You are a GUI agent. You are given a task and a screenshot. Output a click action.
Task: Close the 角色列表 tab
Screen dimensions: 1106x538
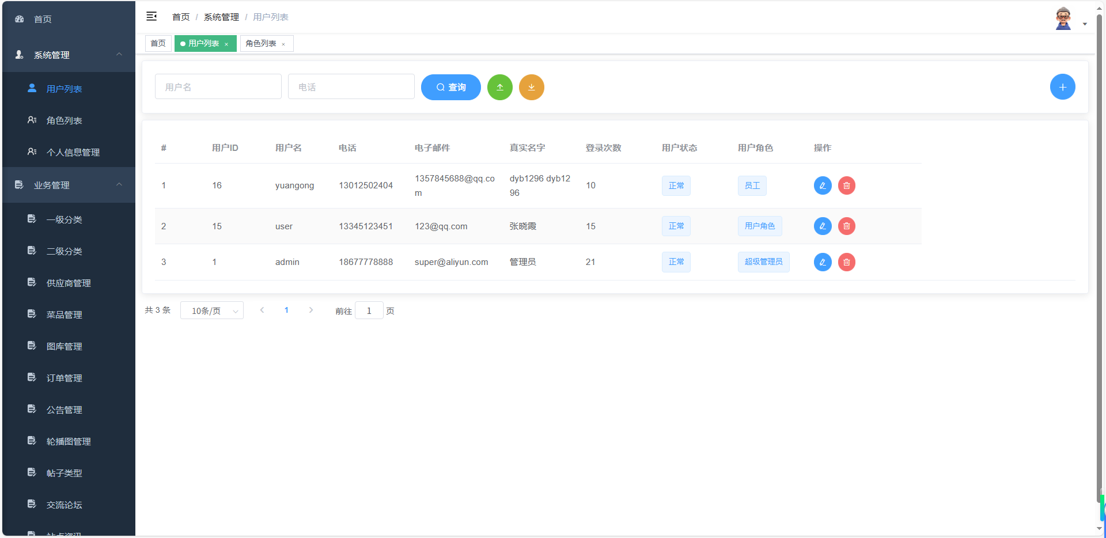(283, 44)
